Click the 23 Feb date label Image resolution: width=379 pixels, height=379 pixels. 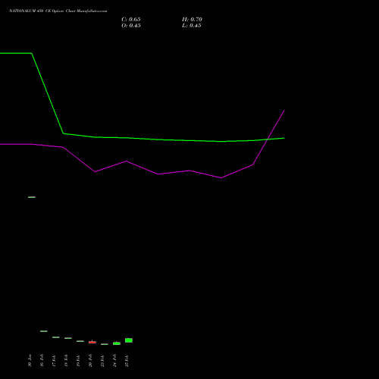point(102,361)
